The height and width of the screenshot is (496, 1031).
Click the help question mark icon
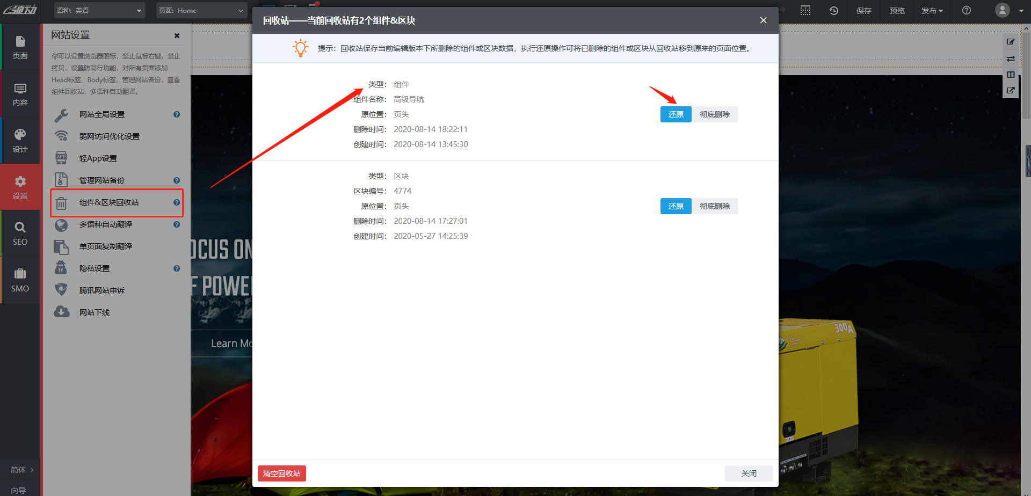tap(966, 10)
